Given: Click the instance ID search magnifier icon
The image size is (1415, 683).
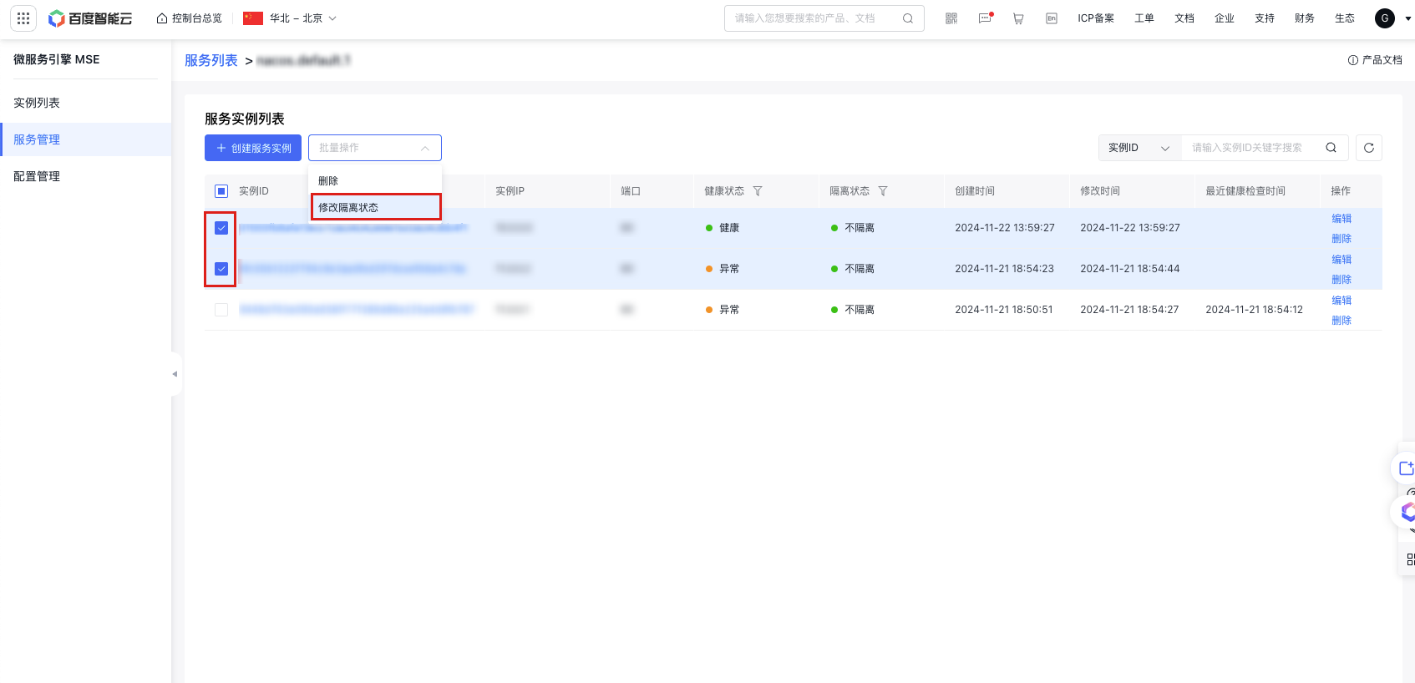Looking at the screenshot, I should [1331, 148].
